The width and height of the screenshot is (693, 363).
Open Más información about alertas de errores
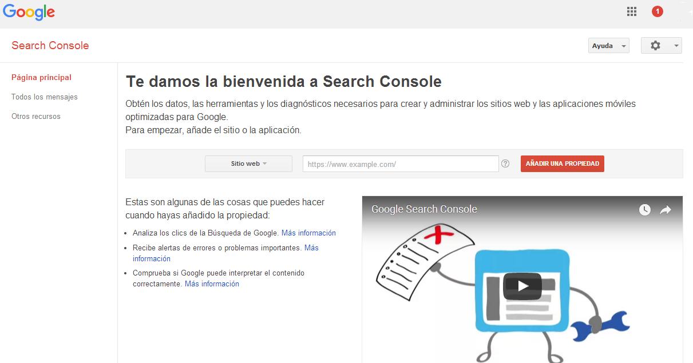(x=225, y=253)
